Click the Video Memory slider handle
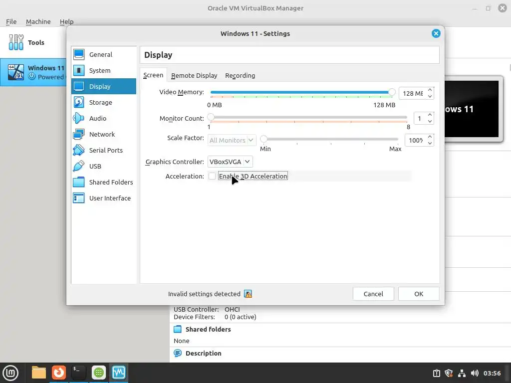 [x=392, y=92]
